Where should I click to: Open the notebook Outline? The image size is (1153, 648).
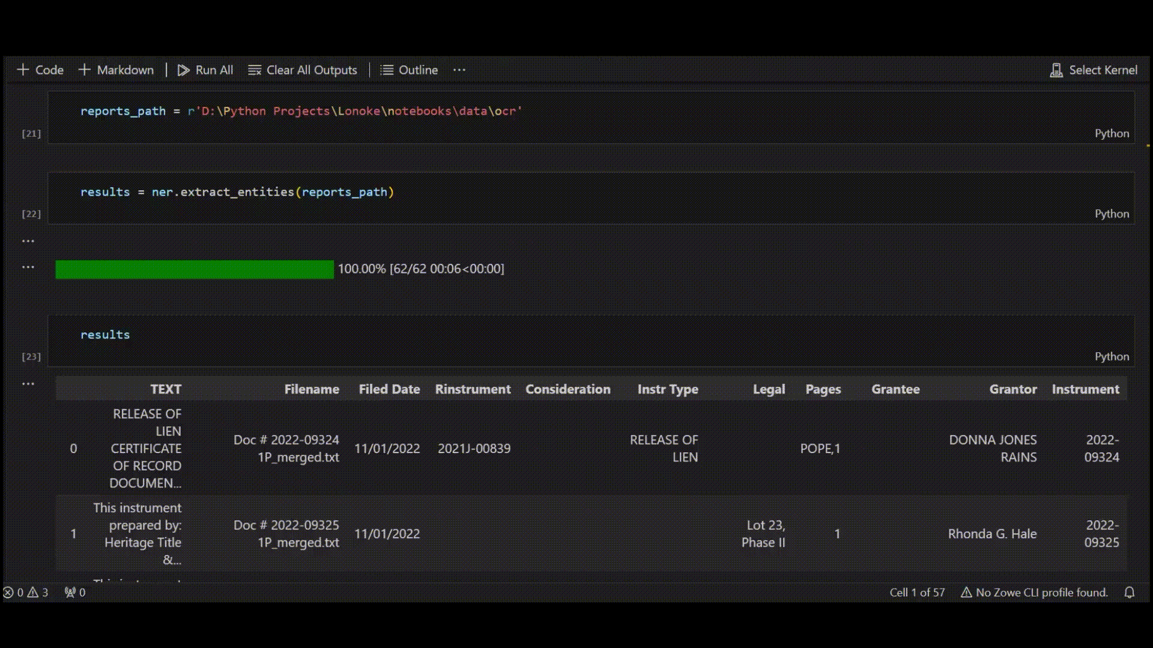point(409,70)
